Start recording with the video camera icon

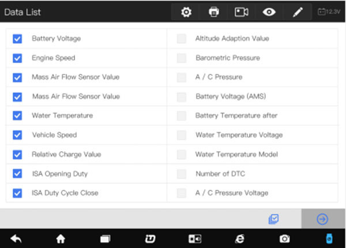(242, 12)
